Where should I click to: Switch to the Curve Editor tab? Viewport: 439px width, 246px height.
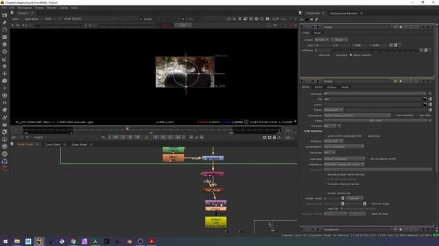tap(52, 144)
